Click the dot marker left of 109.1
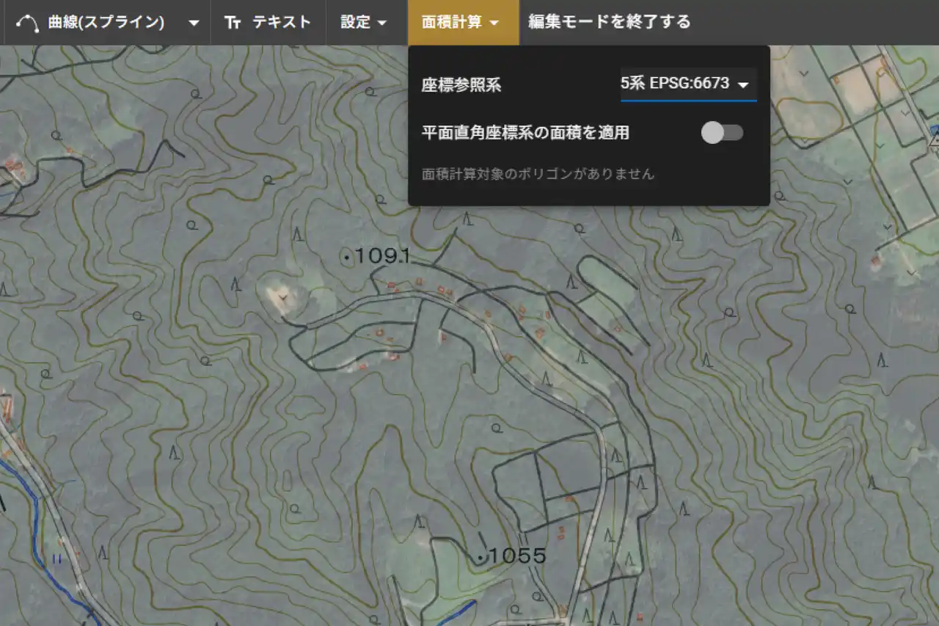The width and height of the screenshot is (939, 626). click(347, 256)
